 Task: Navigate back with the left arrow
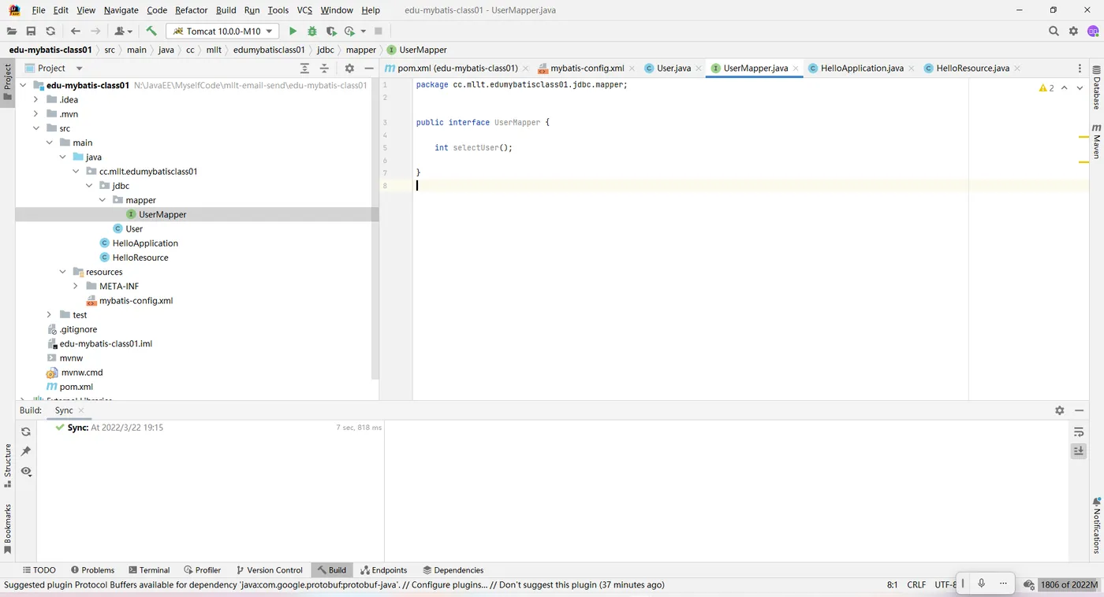point(76,31)
